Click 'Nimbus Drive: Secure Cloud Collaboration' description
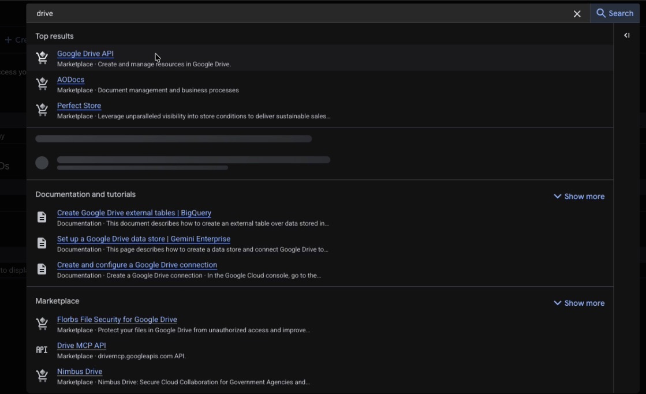 tap(204, 382)
